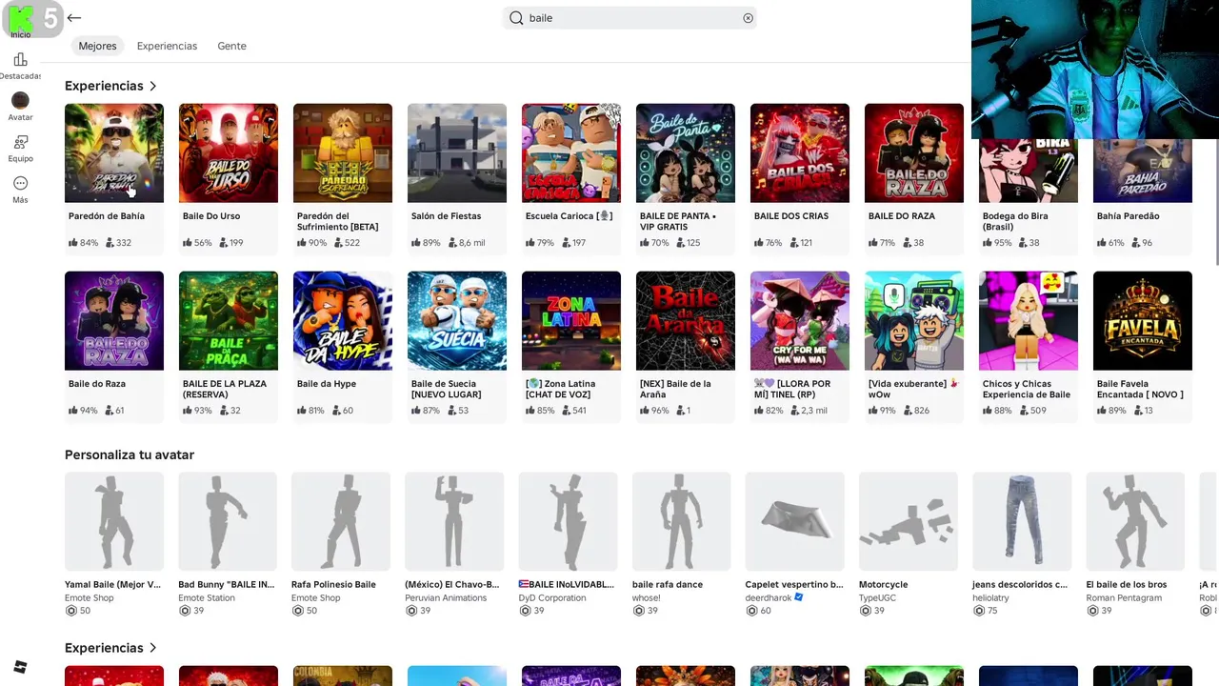Open [Vida exuberante] wOw thumbnail
The height and width of the screenshot is (686, 1219).
coord(914,321)
